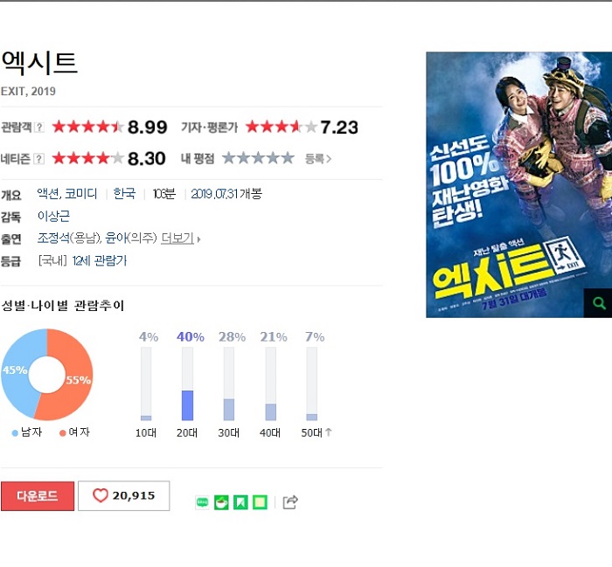
Task: Save movie to Naver bookmark
Action: point(240,502)
